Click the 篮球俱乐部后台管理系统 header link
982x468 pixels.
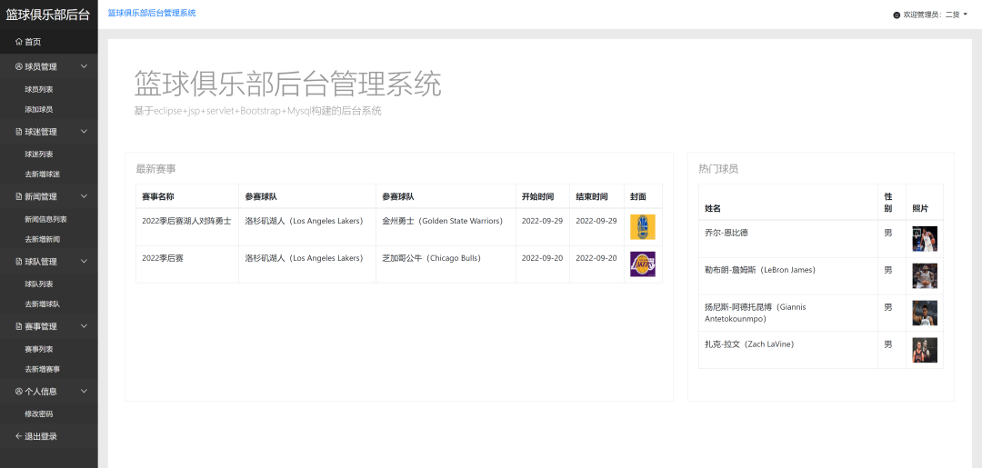[152, 13]
